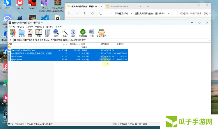Screen dimensions: 218x129
Task: Open the File (文件) menu in WinRAR
Action: [x=12, y=26]
